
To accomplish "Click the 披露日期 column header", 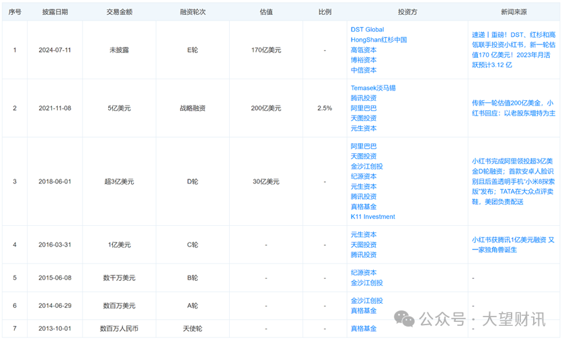I will pyautogui.click(x=55, y=12).
